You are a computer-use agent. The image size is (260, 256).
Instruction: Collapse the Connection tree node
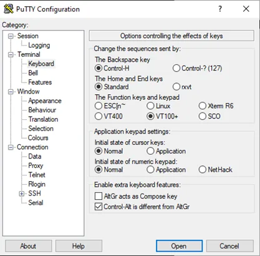click(x=11, y=147)
